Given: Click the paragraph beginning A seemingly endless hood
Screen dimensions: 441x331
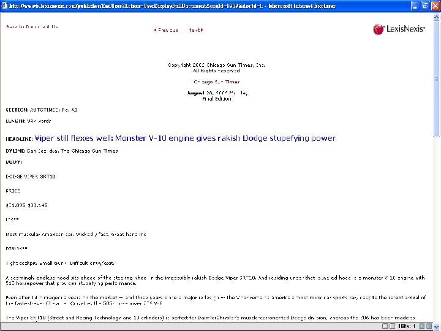Looking at the screenshot, I should 215,281.
